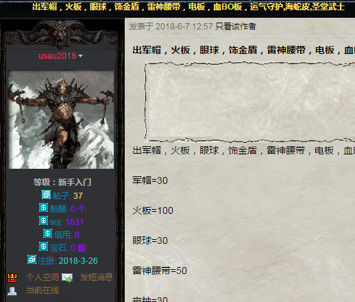Click the online status user icon
Screen dimensions: 355x302
[x=12, y=291]
